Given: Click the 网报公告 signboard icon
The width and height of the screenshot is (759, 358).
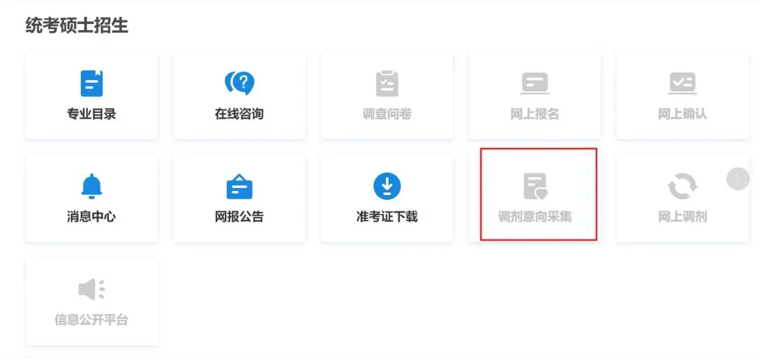Looking at the screenshot, I should point(239,186).
